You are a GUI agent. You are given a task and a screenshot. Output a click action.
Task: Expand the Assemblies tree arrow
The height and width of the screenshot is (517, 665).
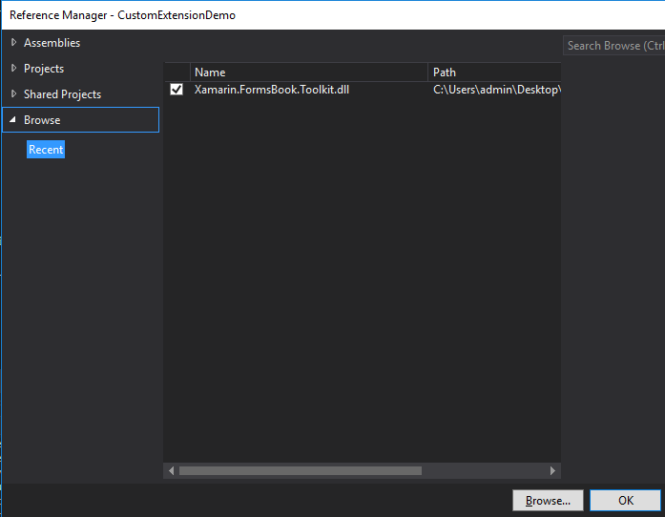click(x=13, y=43)
